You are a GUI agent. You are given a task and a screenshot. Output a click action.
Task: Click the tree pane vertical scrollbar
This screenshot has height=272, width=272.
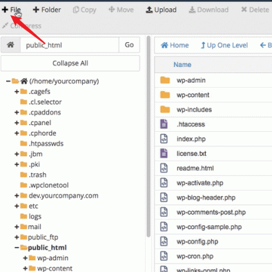(148, 136)
